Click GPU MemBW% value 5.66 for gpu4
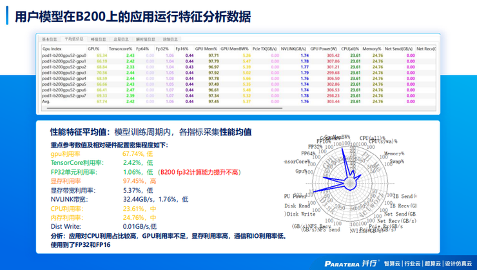 (x=247, y=79)
